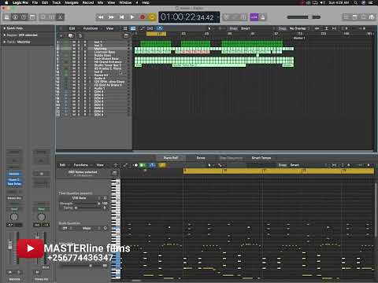Click the yellow cycle range in piano roll ruler
This screenshot has height=283, width=378.
click(278, 171)
